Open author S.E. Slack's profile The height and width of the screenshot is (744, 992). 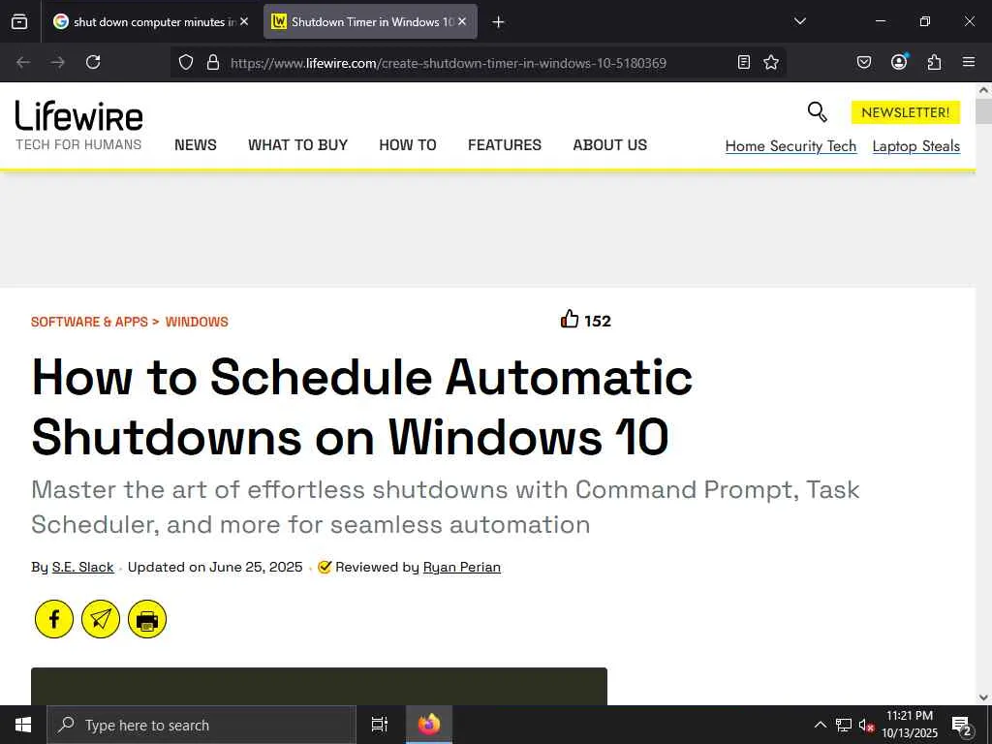83,567
